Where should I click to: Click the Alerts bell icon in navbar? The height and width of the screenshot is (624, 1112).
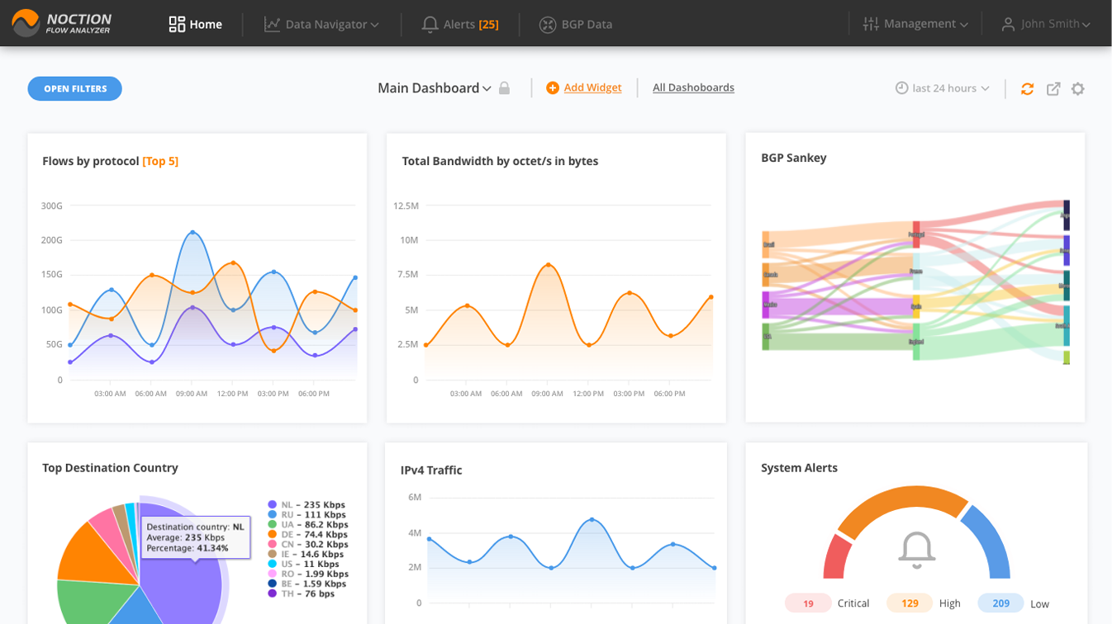tap(430, 24)
